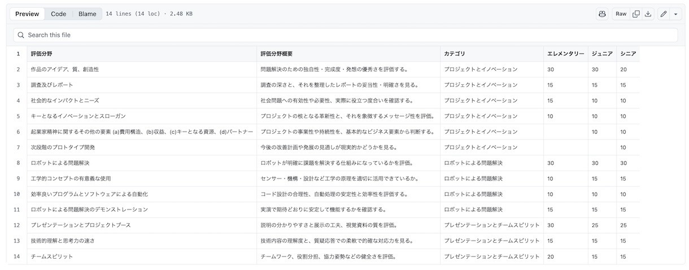The height and width of the screenshot is (270, 689).
Task: Switch to the Blame tab
Action: (x=88, y=14)
